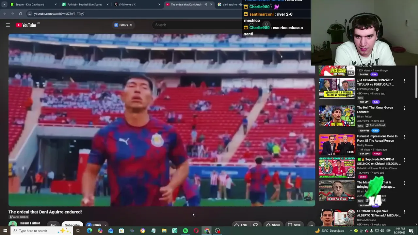Open options for Sepulveda ROMPE video

404,160
